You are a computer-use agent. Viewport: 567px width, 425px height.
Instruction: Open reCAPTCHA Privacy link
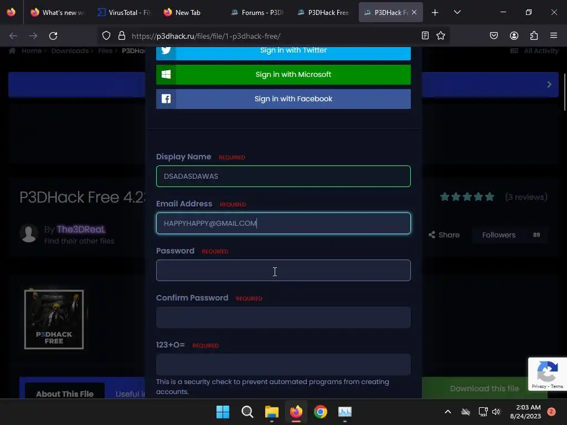tap(539, 386)
